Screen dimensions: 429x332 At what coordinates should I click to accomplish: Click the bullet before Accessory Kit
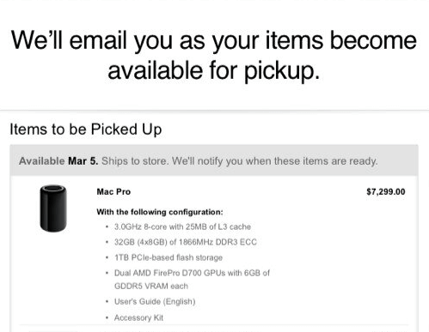point(107,317)
